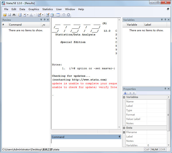This screenshot has height=153, width=172.
Task: Collapse the Variables section in Properties
Action: [124, 97]
